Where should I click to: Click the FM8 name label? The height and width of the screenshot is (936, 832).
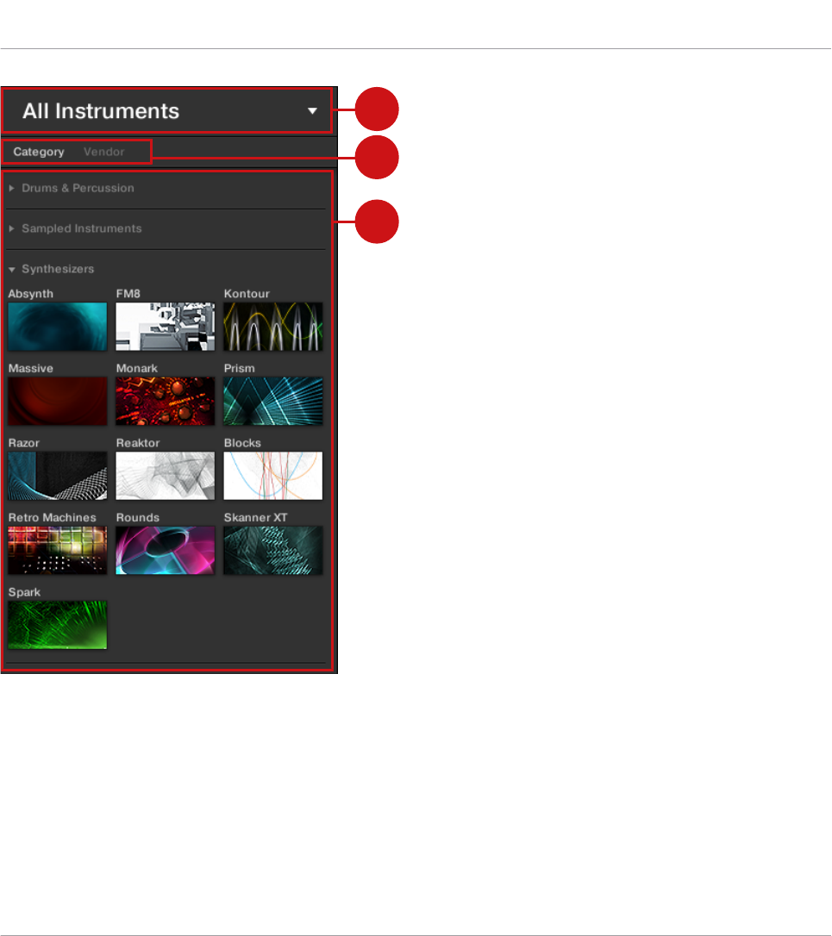click(128, 294)
